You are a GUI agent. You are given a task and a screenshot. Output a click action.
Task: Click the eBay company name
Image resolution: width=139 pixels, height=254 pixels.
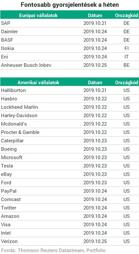(6, 174)
